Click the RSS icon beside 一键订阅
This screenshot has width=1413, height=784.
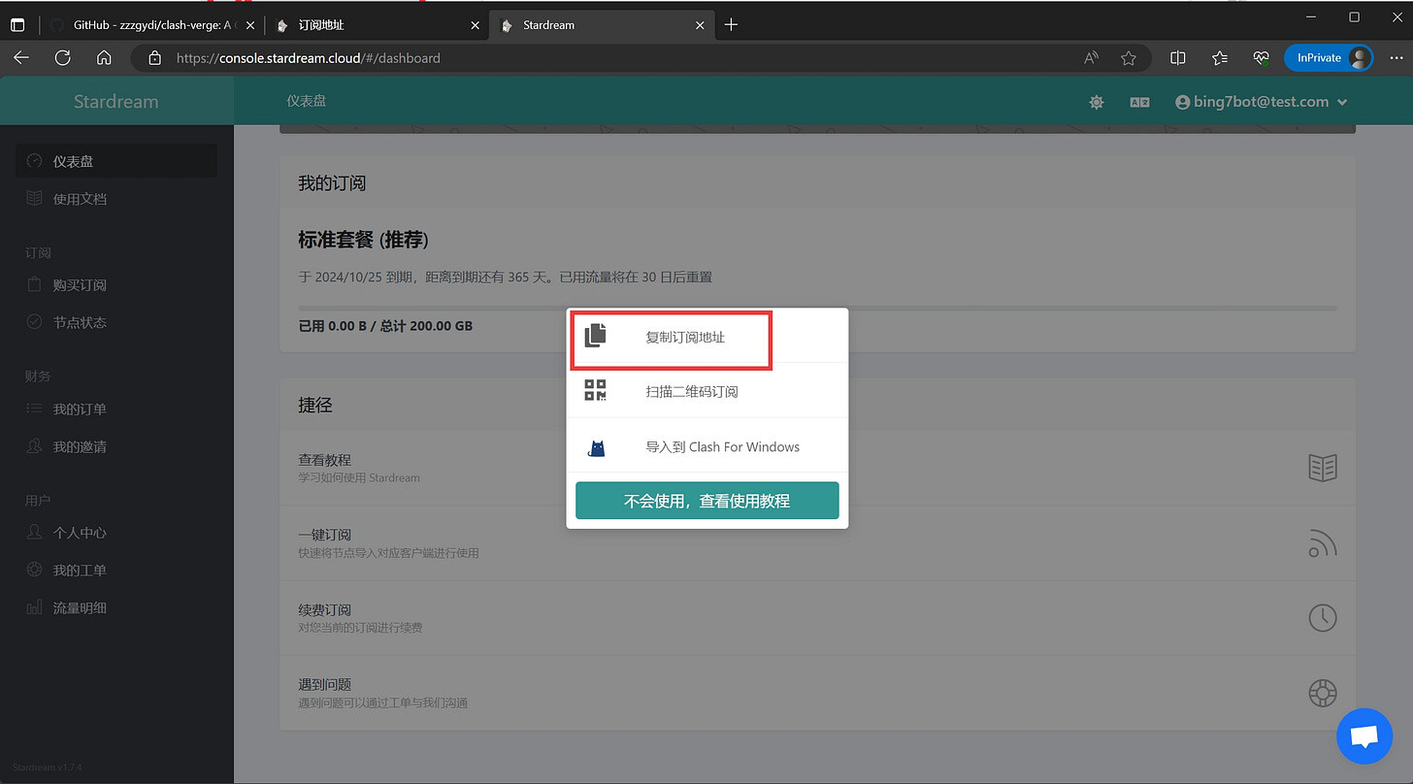click(x=1323, y=543)
